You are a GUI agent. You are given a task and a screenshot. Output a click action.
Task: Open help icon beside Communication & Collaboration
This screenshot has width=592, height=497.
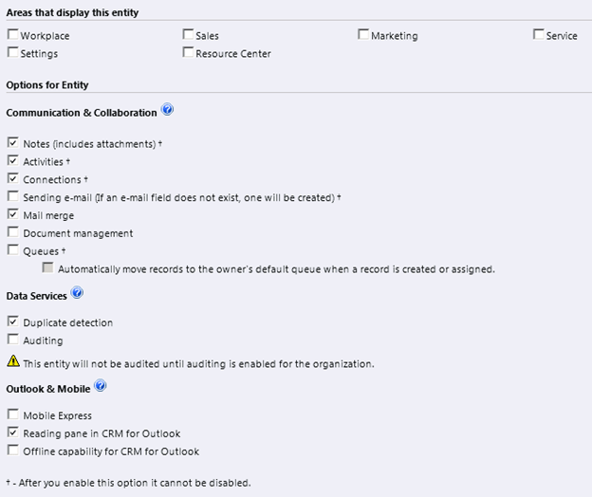tap(168, 110)
